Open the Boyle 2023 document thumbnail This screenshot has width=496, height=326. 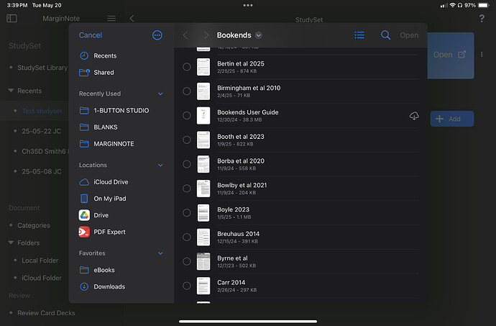tap(203, 212)
